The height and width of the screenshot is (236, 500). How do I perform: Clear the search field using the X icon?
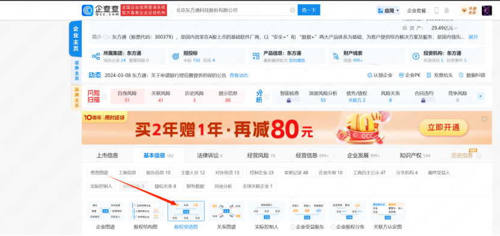coord(292,10)
